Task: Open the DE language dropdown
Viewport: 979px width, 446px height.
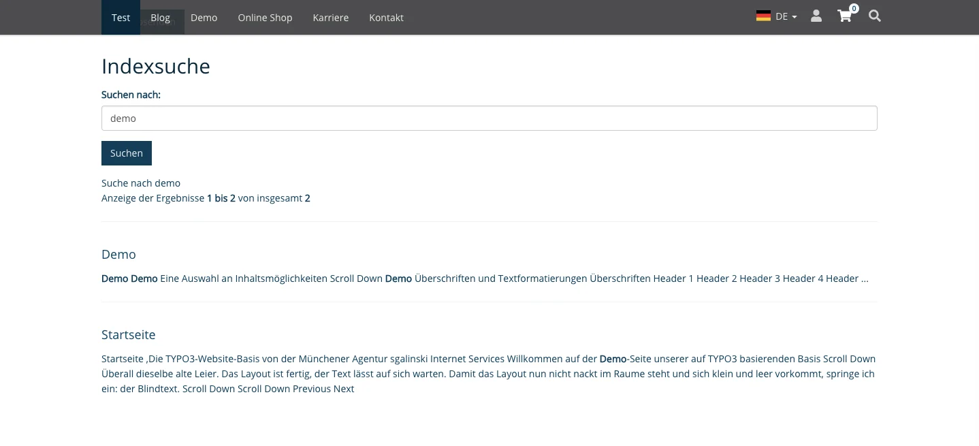Action: tap(782, 16)
